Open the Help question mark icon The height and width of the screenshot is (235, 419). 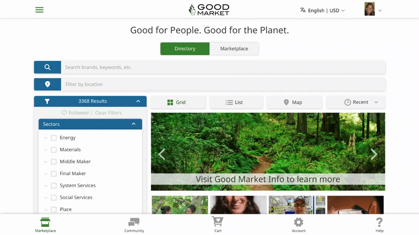[x=379, y=222]
